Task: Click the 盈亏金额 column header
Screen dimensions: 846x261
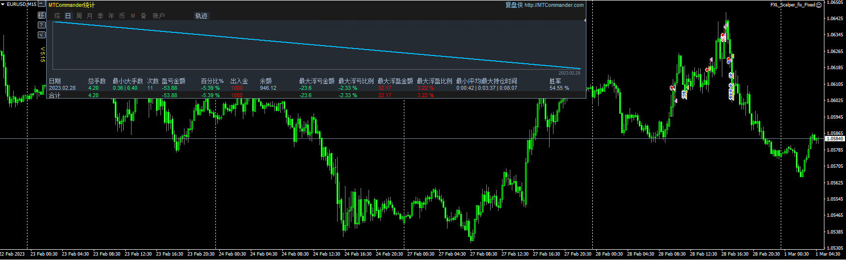Action: click(174, 81)
